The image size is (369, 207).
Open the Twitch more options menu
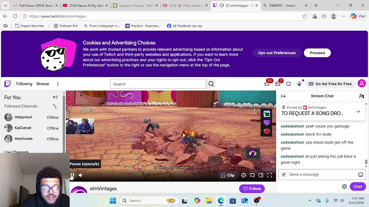pyautogui.click(x=58, y=84)
